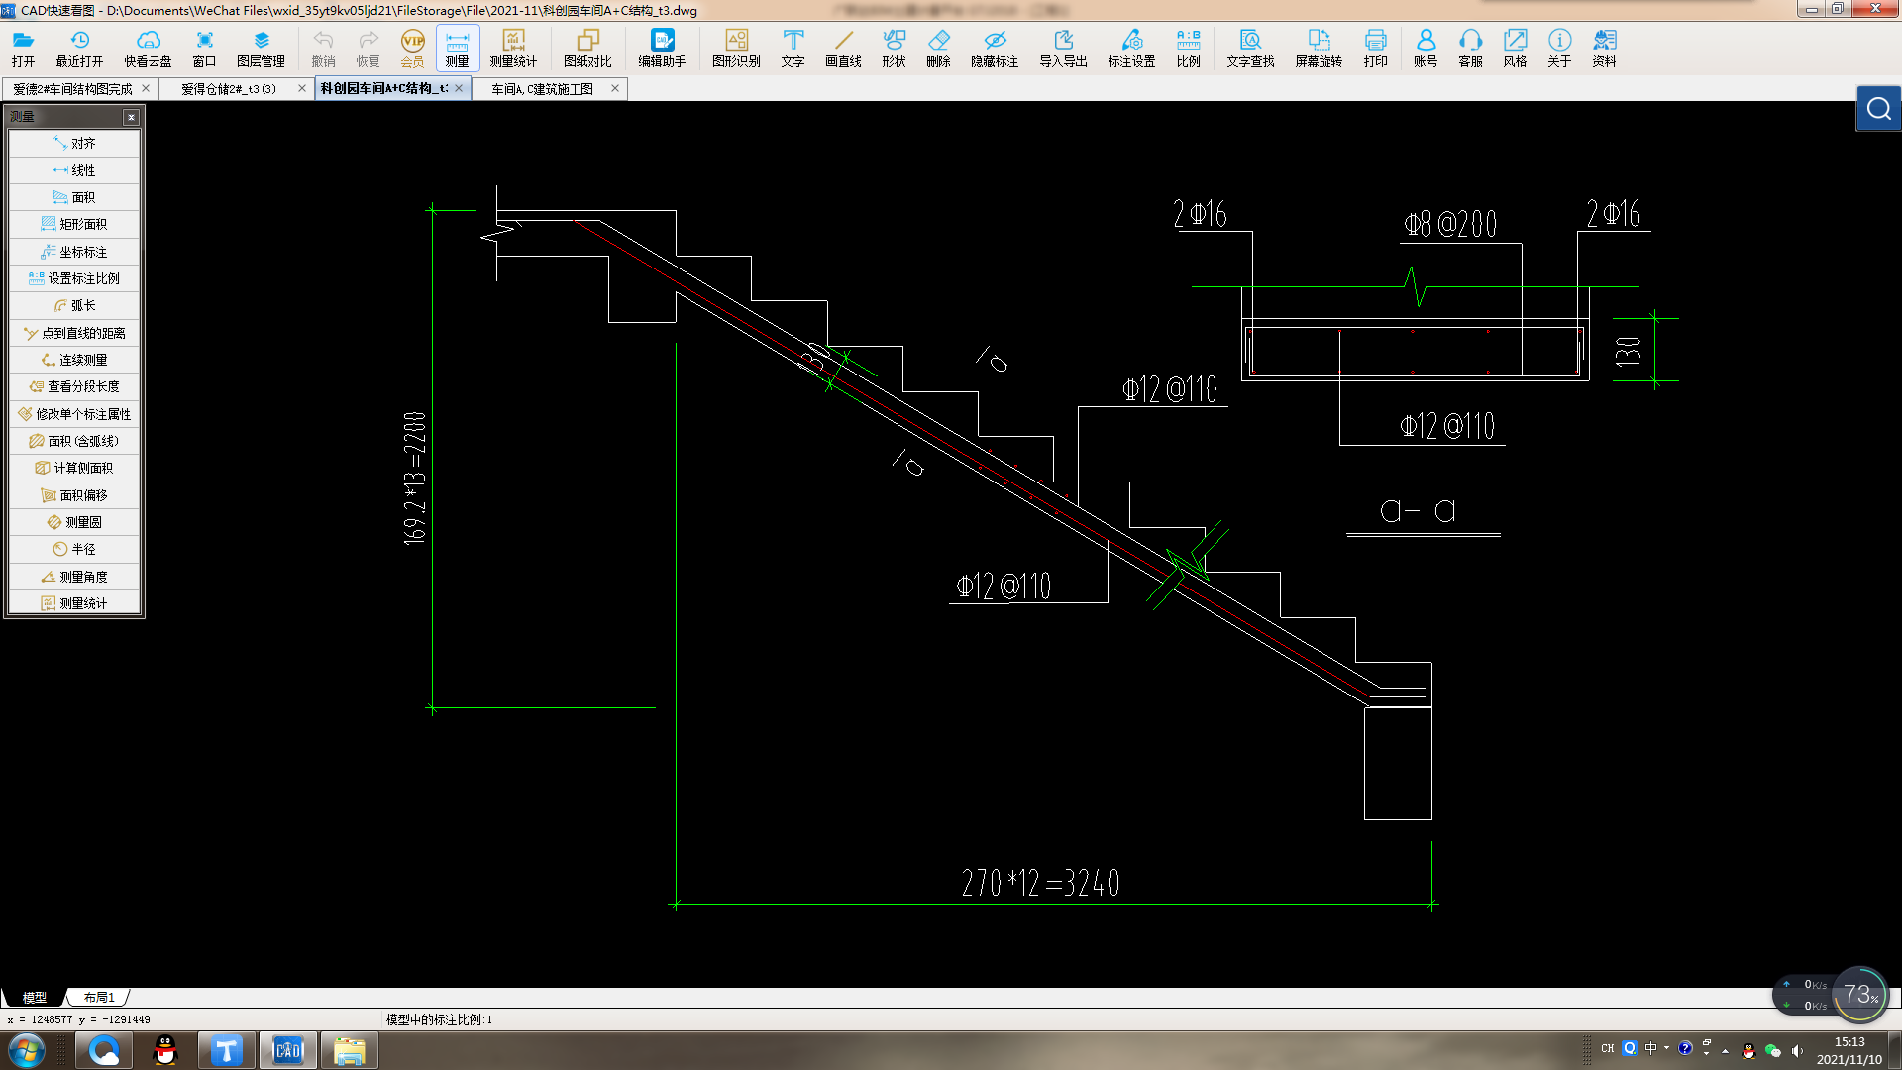Redo with the 恢复 button

tap(368, 49)
